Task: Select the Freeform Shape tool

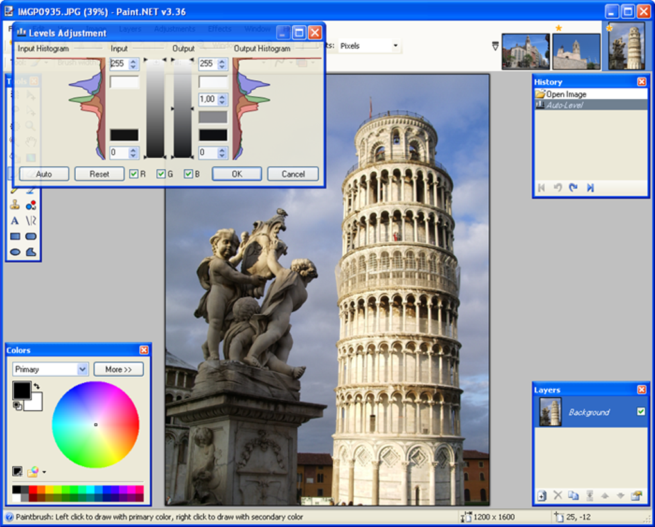Action: tap(31, 252)
